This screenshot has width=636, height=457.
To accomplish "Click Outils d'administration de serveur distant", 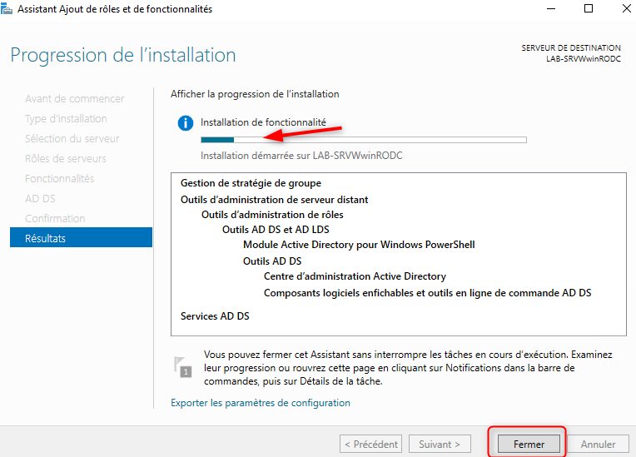I will coord(274,200).
